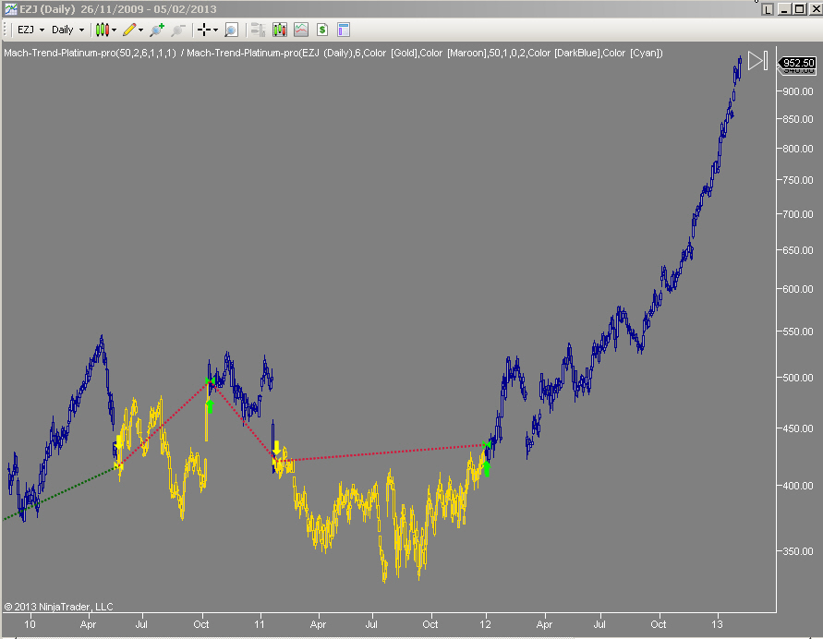The height and width of the screenshot is (639, 823).
Task: Click the dollar sign toolbar icon
Action: [x=321, y=29]
